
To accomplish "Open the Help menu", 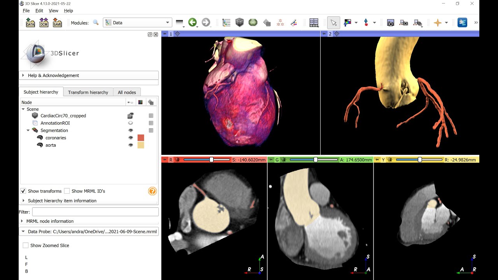I will [68, 10].
